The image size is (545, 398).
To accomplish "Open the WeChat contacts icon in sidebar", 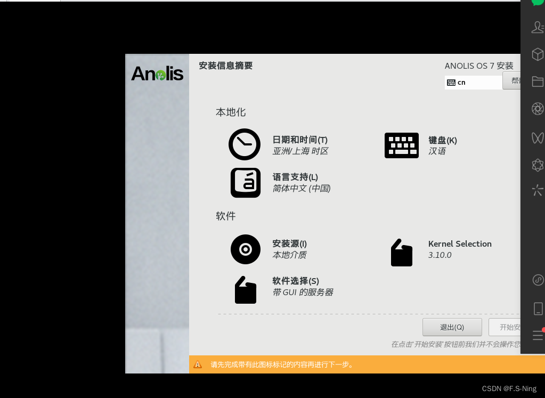I will (538, 27).
